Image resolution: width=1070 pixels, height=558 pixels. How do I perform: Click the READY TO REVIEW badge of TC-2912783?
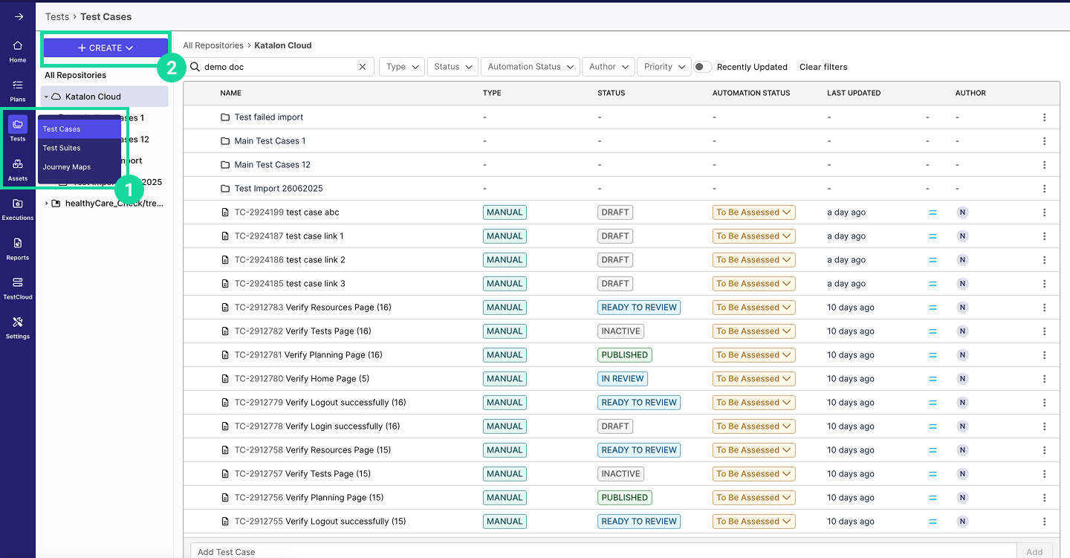click(639, 308)
